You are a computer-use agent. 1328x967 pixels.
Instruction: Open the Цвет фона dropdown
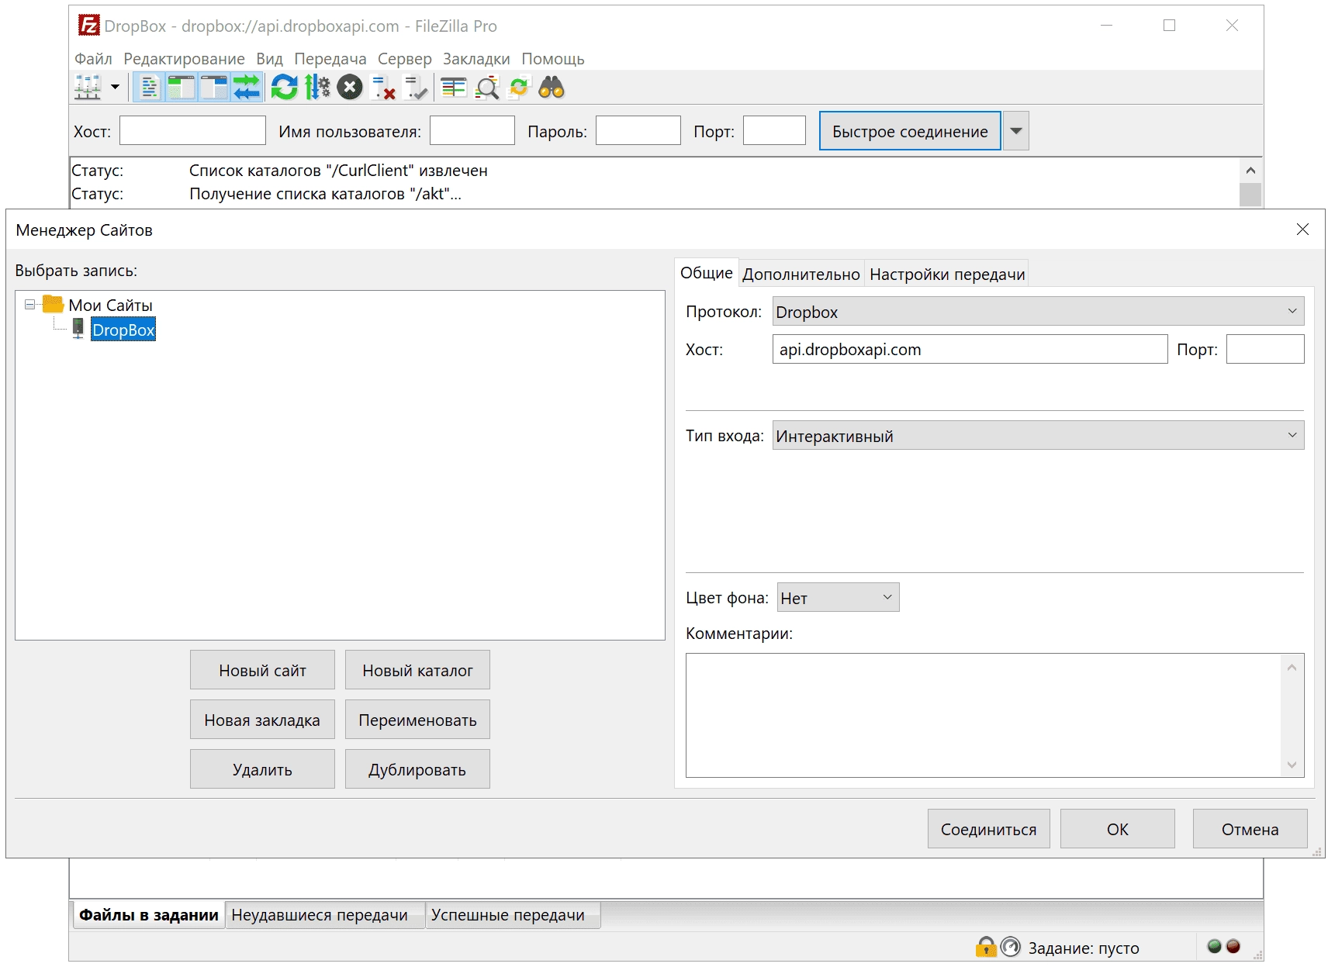click(838, 598)
